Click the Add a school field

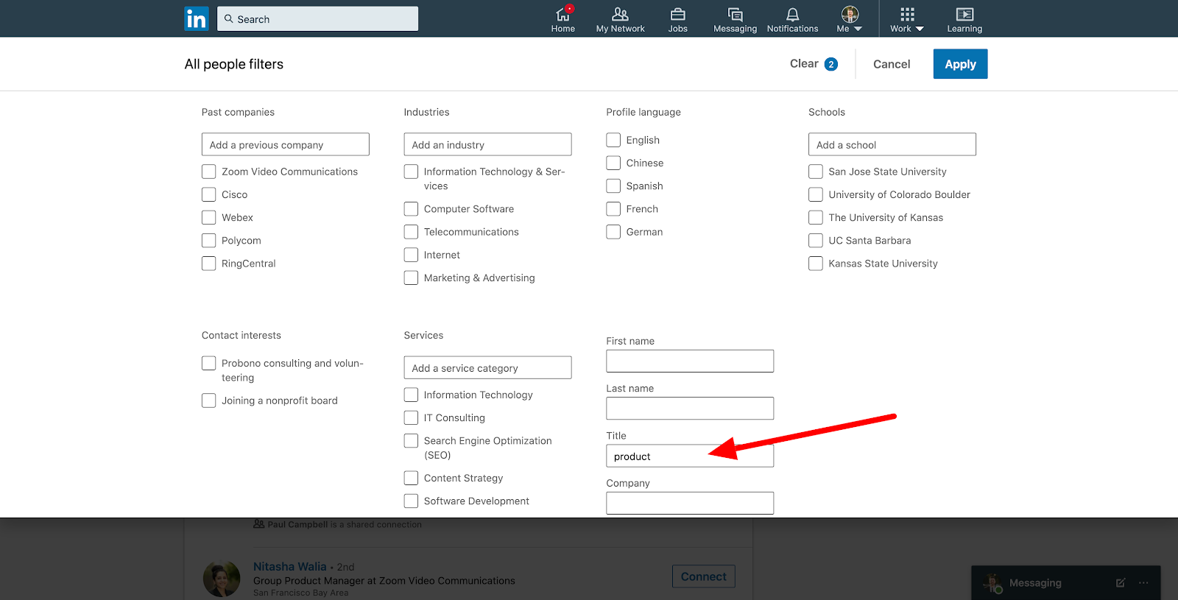[892, 144]
